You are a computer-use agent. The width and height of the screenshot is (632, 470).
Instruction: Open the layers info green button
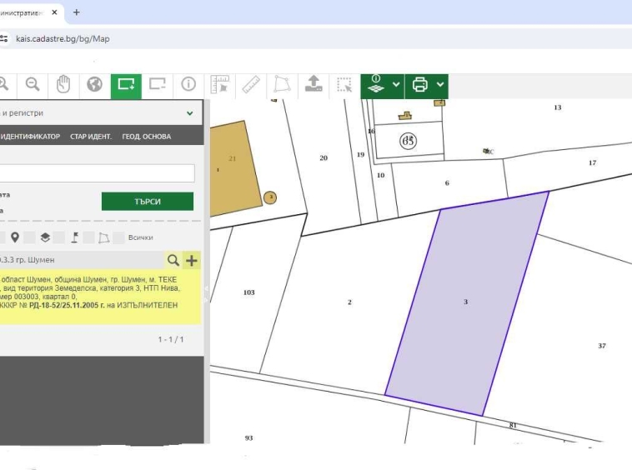pyautogui.click(x=376, y=84)
